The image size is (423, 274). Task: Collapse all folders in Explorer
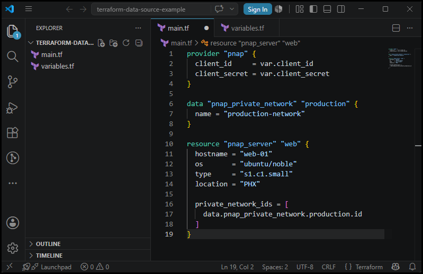[x=139, y=43]
